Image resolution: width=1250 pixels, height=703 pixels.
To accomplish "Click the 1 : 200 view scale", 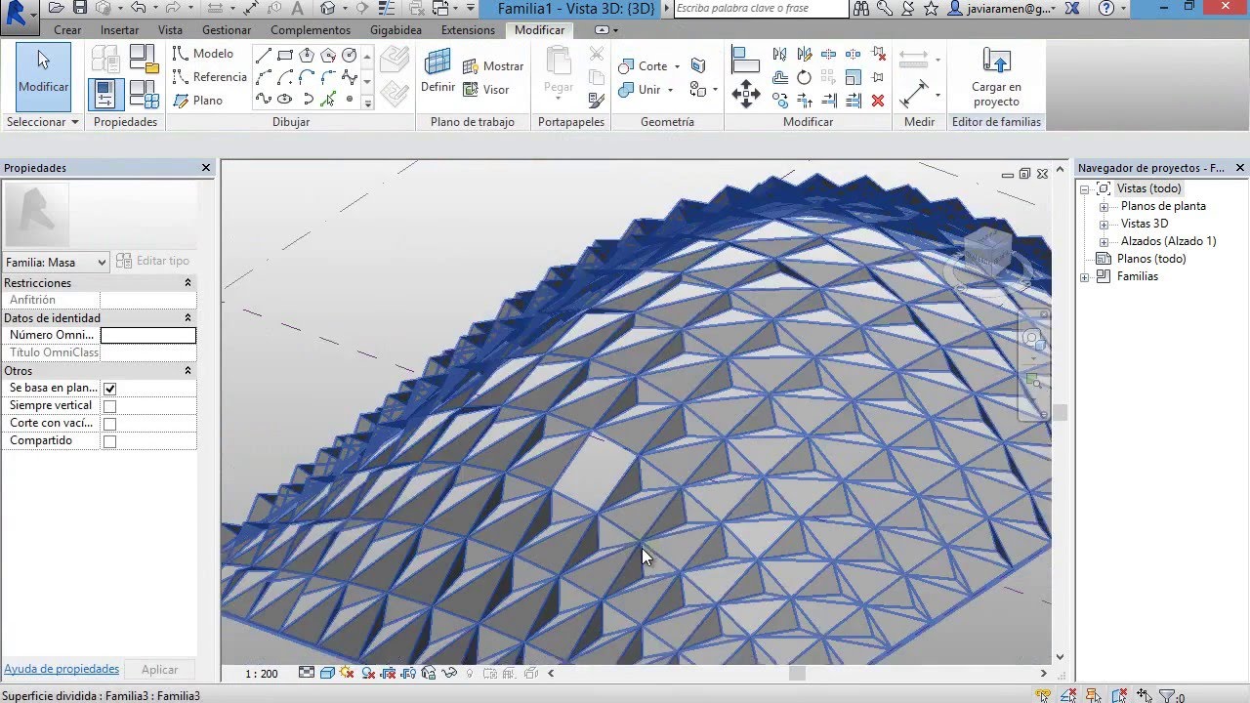I will [x=261, y=673].
